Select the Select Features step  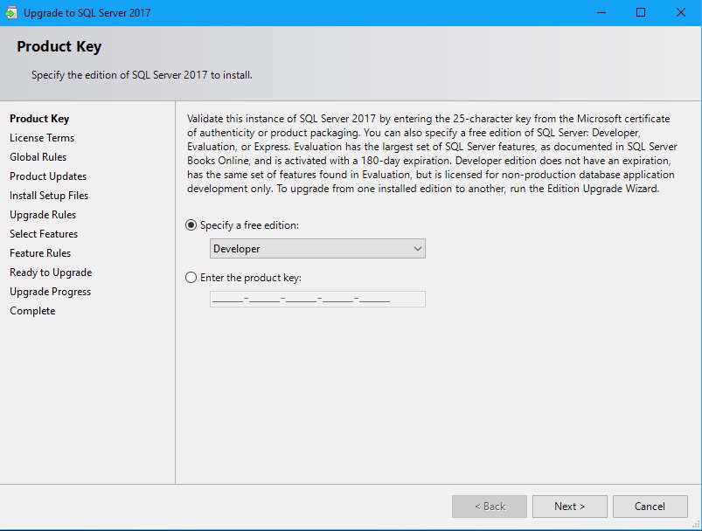(x=44, y=233)
